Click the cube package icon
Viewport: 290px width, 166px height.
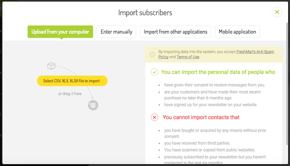point(51,66)
